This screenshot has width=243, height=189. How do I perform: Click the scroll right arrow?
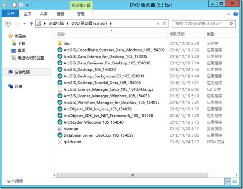(x=236, y=175)
